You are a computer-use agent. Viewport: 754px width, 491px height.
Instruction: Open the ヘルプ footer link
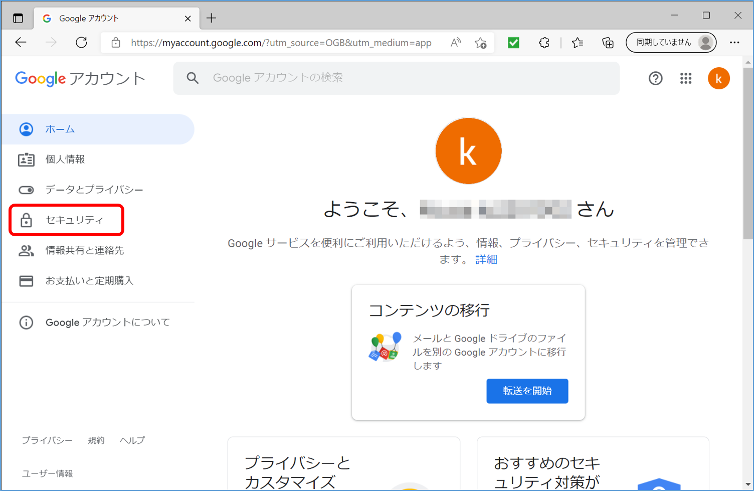pyautogui.click(x=132, y=440)
